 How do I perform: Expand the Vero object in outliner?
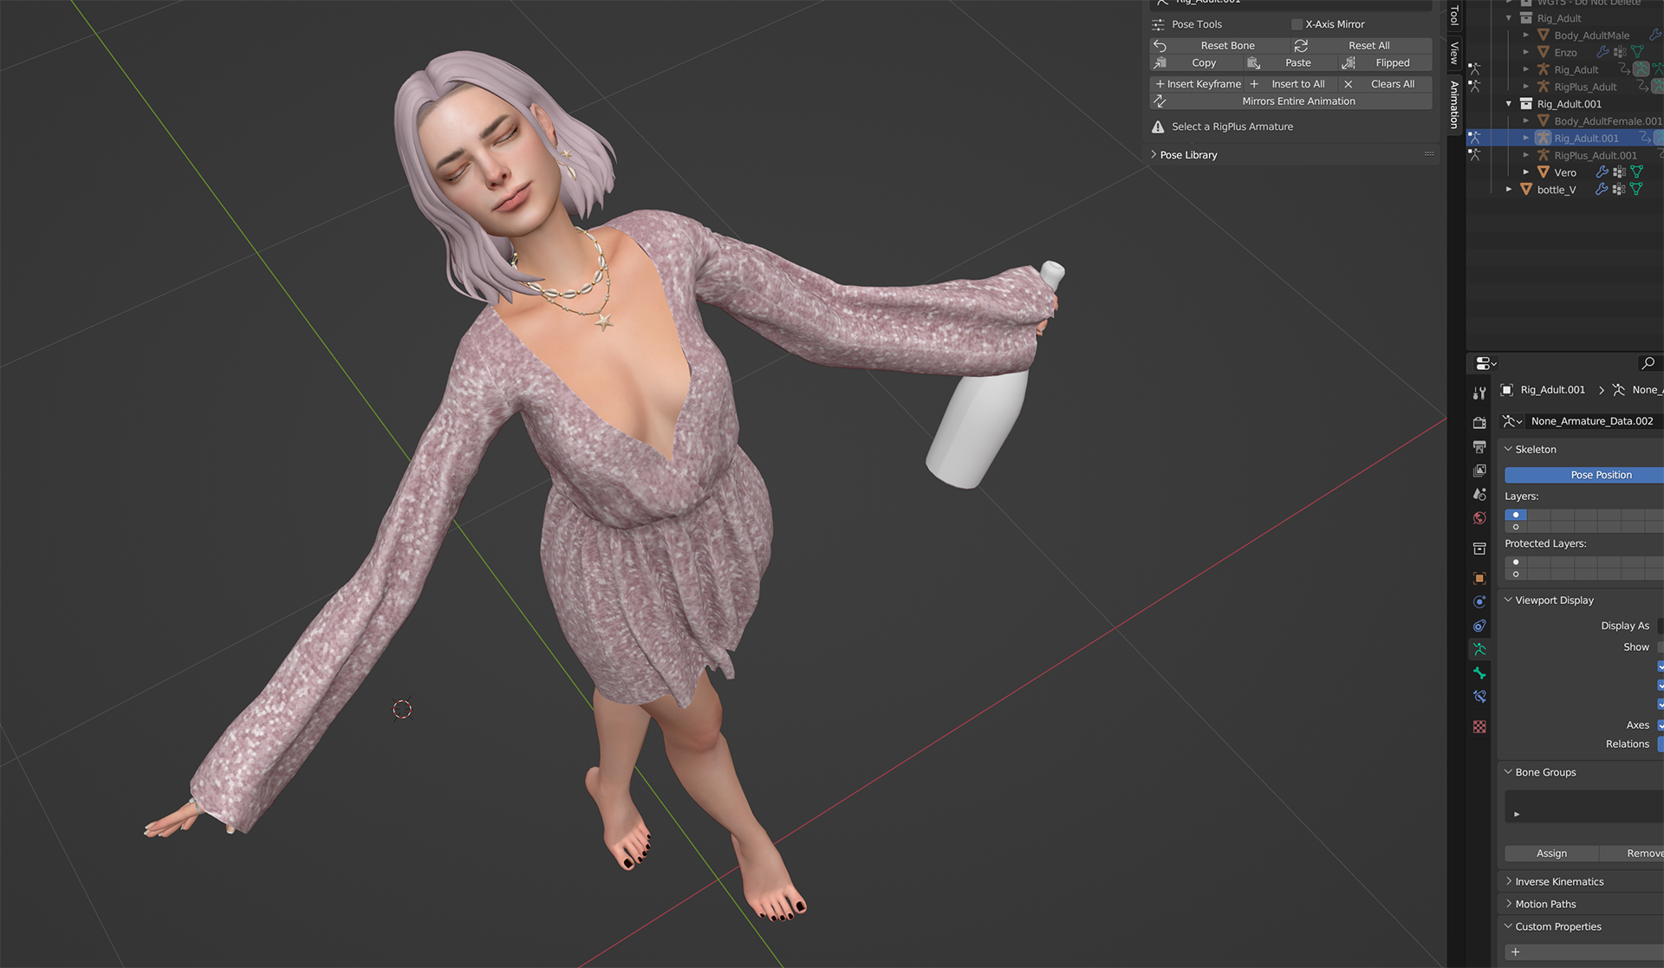tap(1526, 172)
